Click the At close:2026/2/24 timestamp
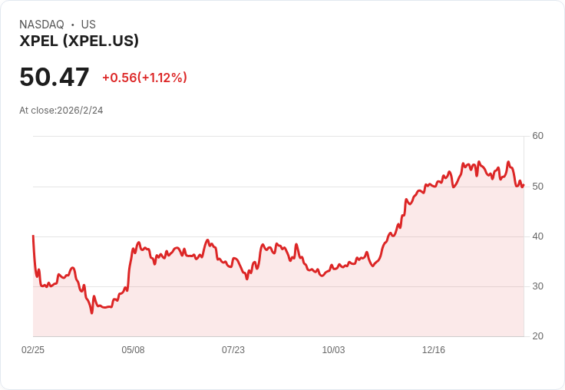565x390 pixels. (61, 111)
